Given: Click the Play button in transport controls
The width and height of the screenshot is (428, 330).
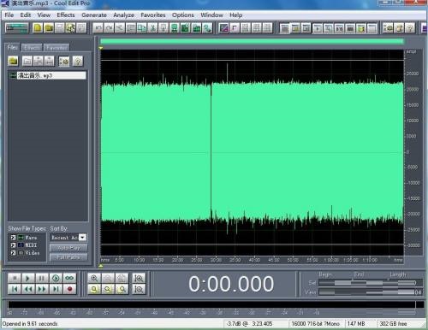Looking at the screenshot, I should 27,278.
